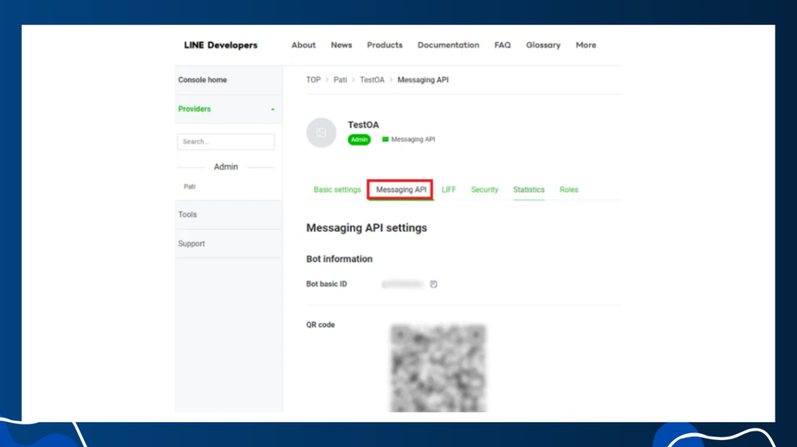Click the Messaging API settings heading
The width and height of the screenshot is (797, 447).
(x=366, y=227)
